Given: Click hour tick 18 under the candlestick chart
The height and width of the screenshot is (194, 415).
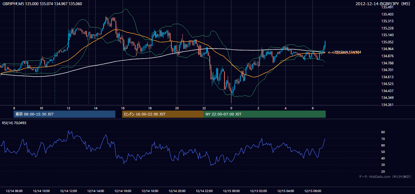Looking at the screenshot, I should coord(150,108).
